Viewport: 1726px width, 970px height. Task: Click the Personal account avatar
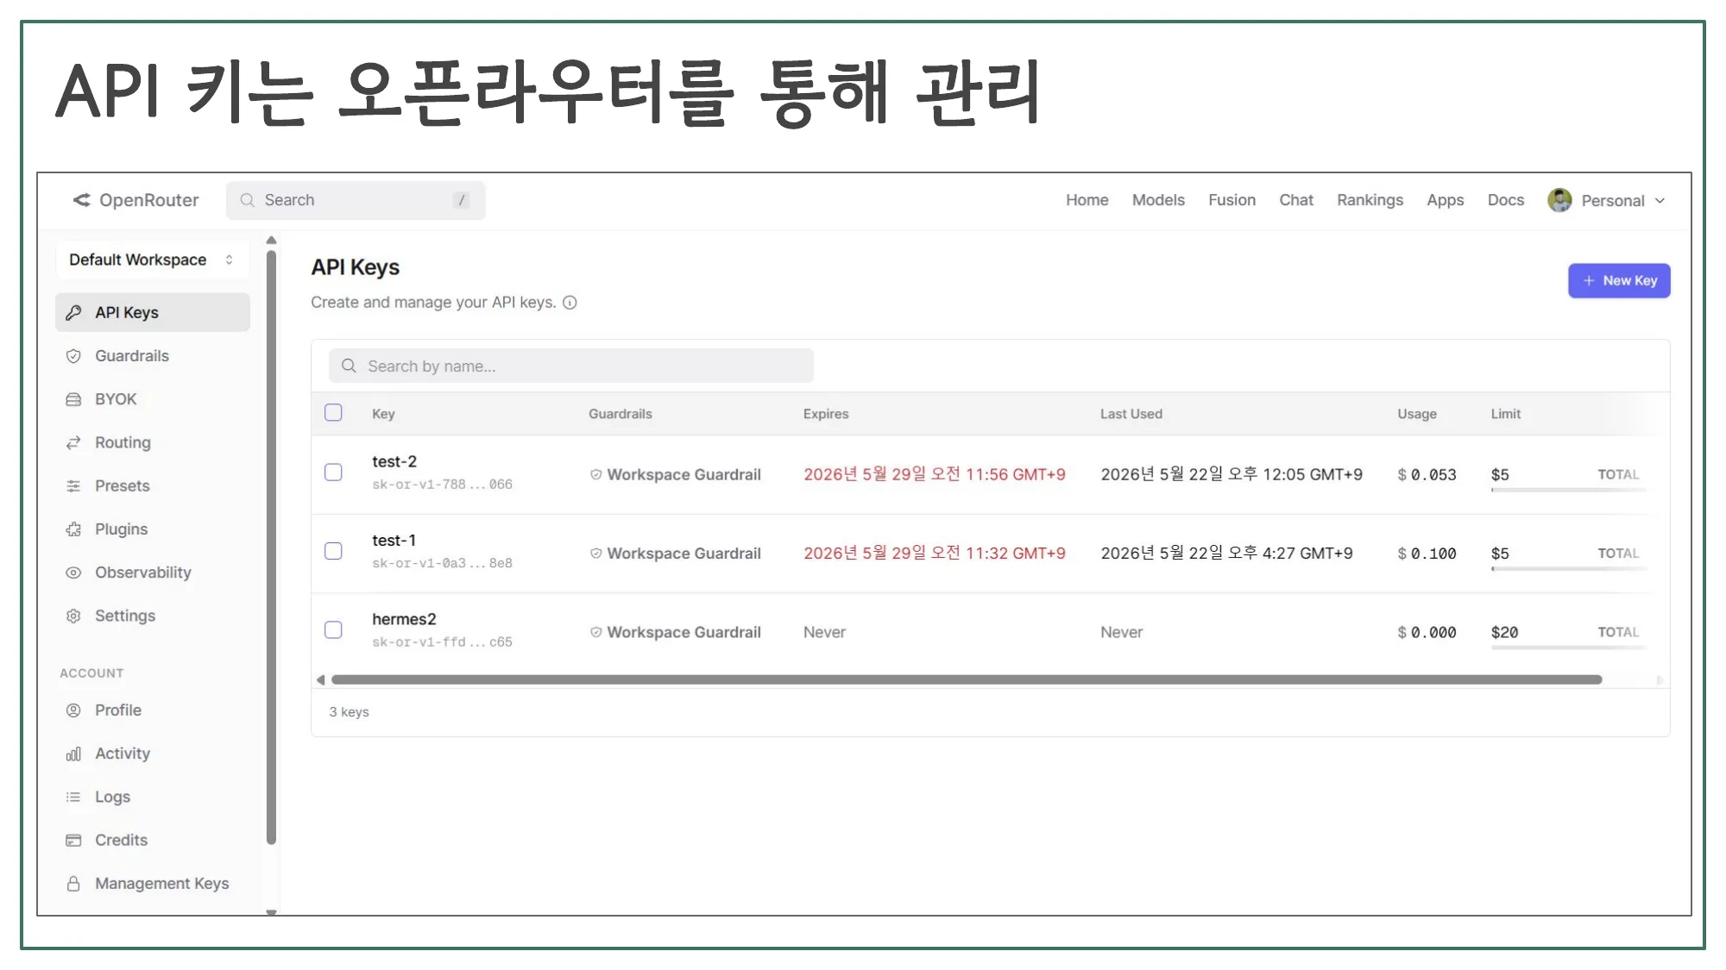[x=1559, y=200]
